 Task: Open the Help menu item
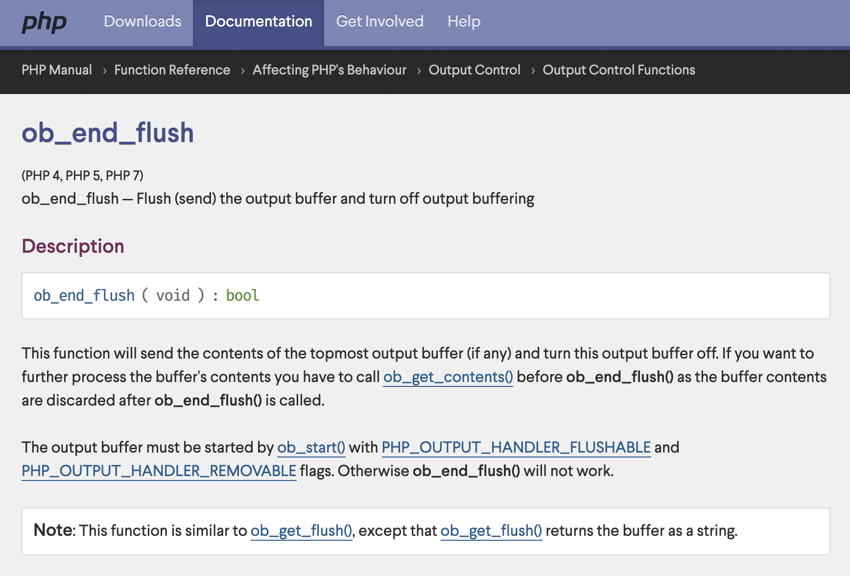464,22
